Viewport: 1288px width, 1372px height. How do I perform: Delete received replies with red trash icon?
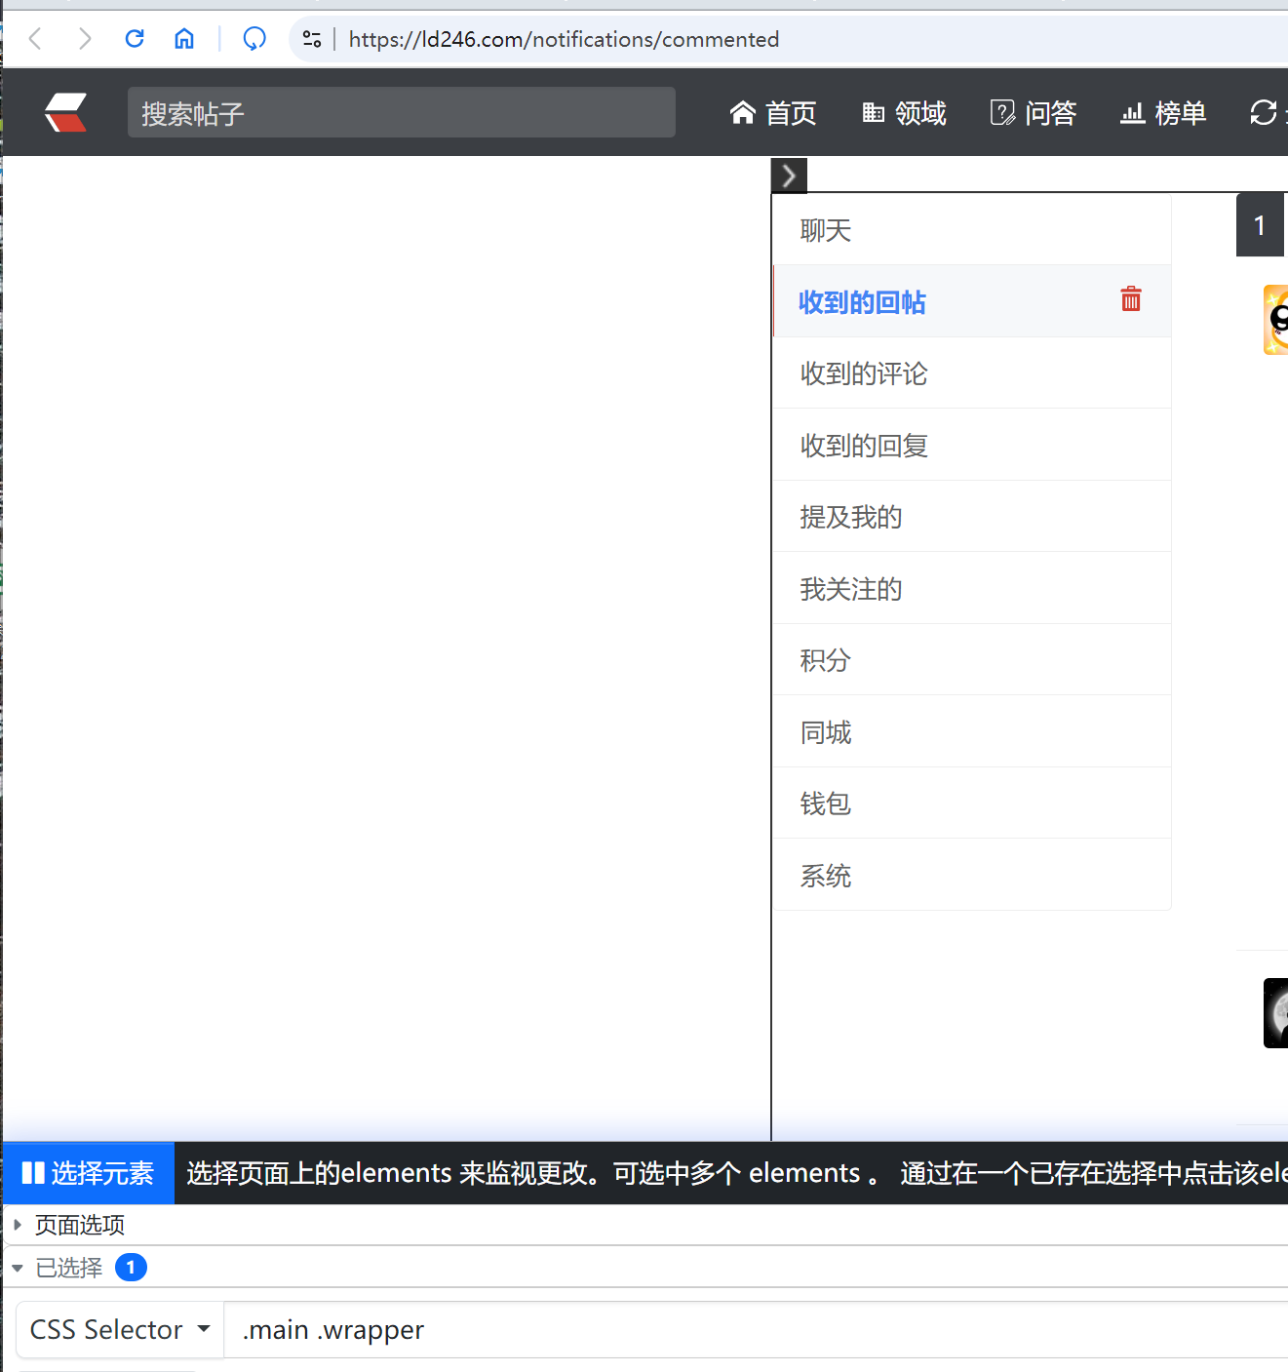click(x=1131, y=299)
